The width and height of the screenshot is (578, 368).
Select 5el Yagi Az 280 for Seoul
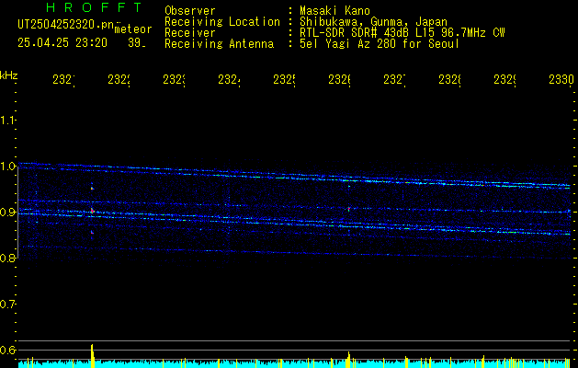pos(380,44)
